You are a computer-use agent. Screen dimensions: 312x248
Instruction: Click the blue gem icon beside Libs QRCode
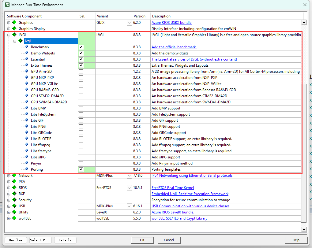pyautogui.click(x=27, y=132)
